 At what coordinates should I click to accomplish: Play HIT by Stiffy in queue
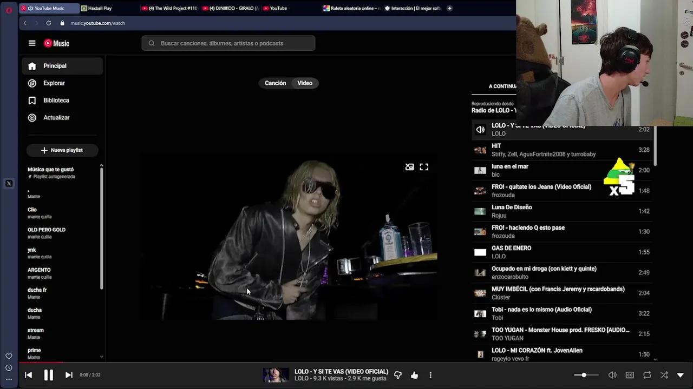pyautogui.click(x=562, y=150)
